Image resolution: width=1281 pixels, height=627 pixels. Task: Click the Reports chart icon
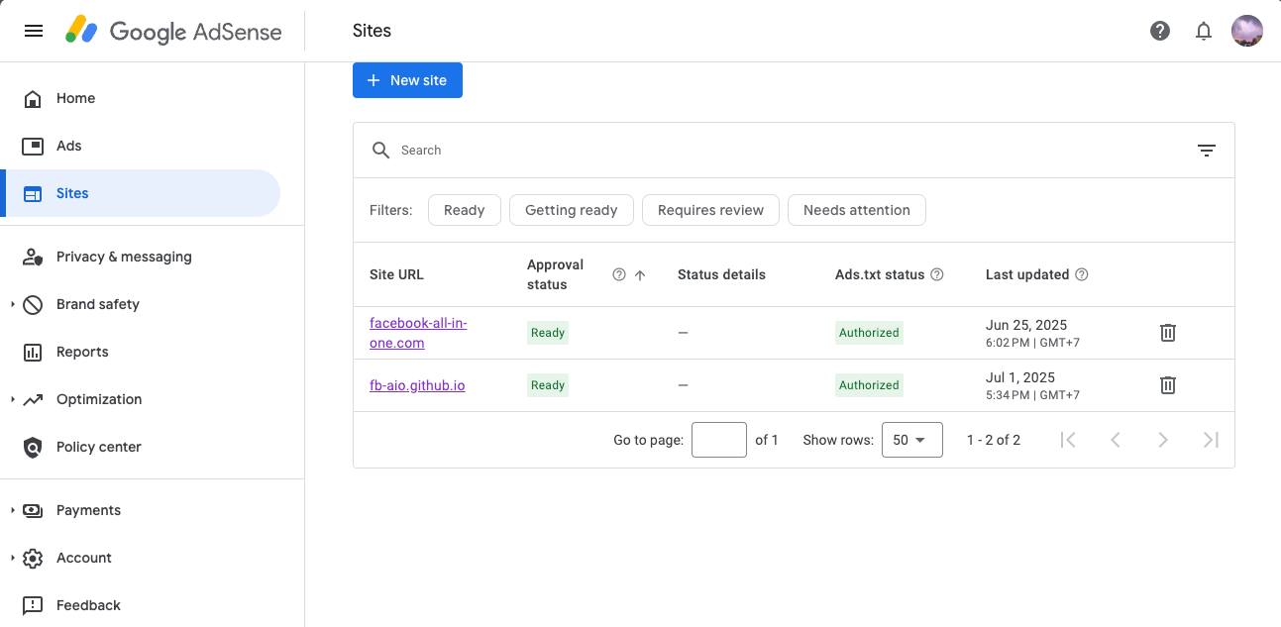pyautogui.click(x=33, y=352)
